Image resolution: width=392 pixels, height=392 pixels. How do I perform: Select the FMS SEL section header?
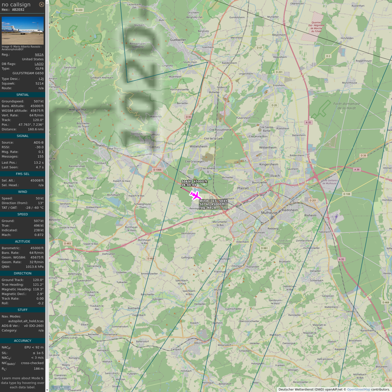tap(23, 174)
